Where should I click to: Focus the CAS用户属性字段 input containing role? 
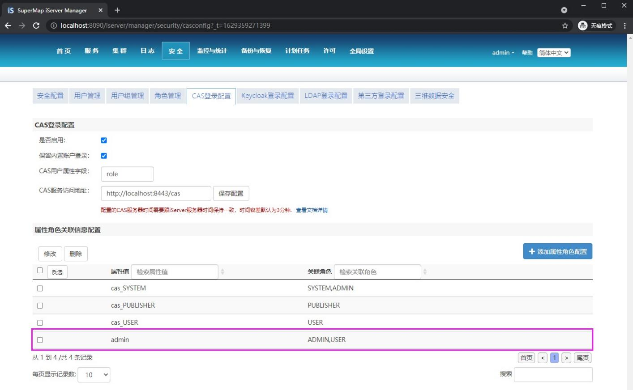click(x=128, y=174)
